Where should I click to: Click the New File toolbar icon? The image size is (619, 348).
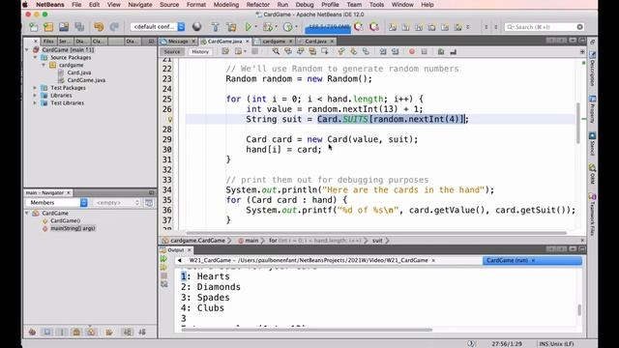click(34, 27)
